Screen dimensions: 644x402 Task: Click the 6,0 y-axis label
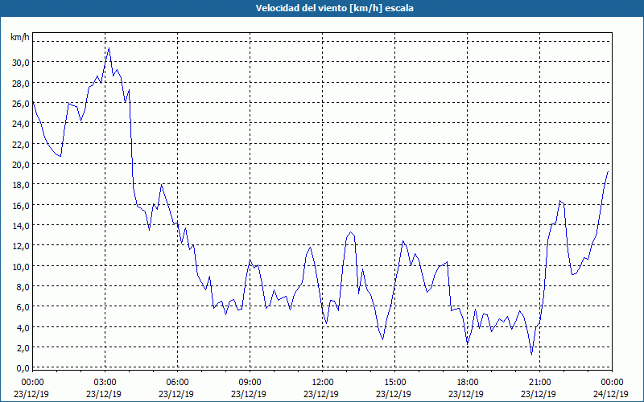[23, 307]
